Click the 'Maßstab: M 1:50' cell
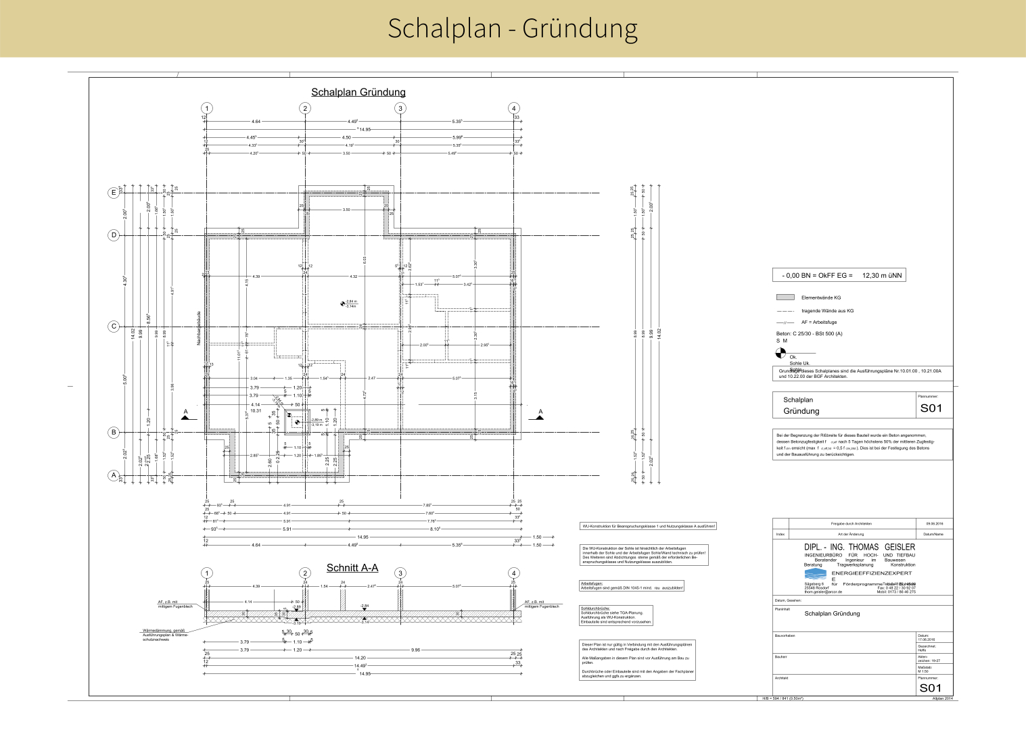 point(933,669)
